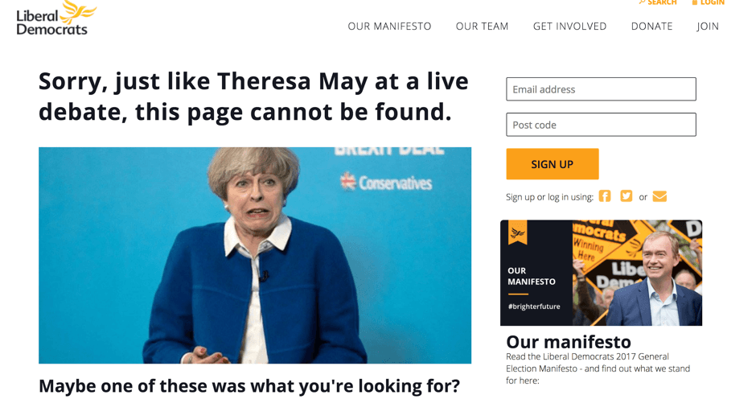756x399 pixels.
Task: Click the #brighterfuture hashtag text
Action: coord(534,306)
